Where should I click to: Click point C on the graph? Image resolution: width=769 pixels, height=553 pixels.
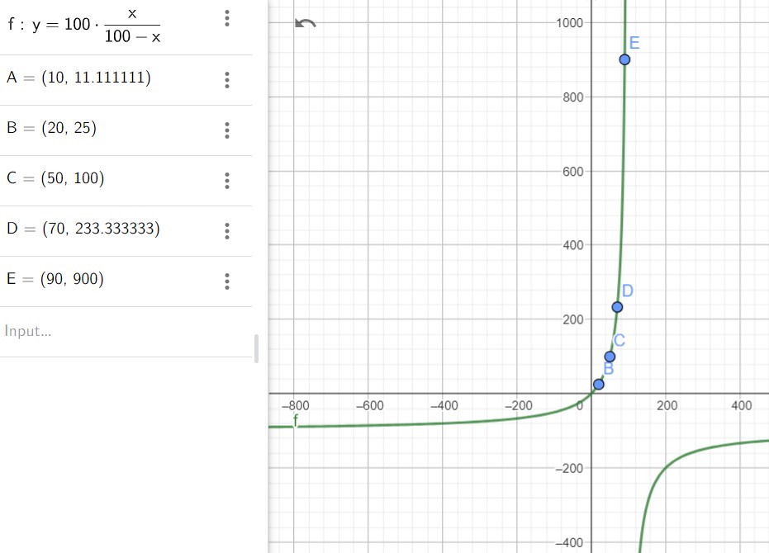coord(610,357)
